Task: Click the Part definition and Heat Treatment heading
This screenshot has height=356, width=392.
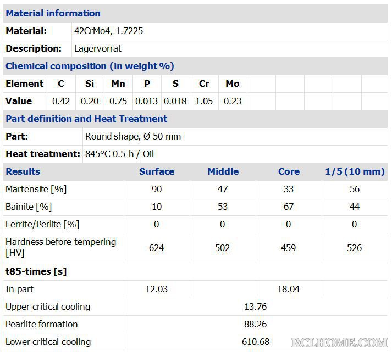Action: [x=86, y=119]
